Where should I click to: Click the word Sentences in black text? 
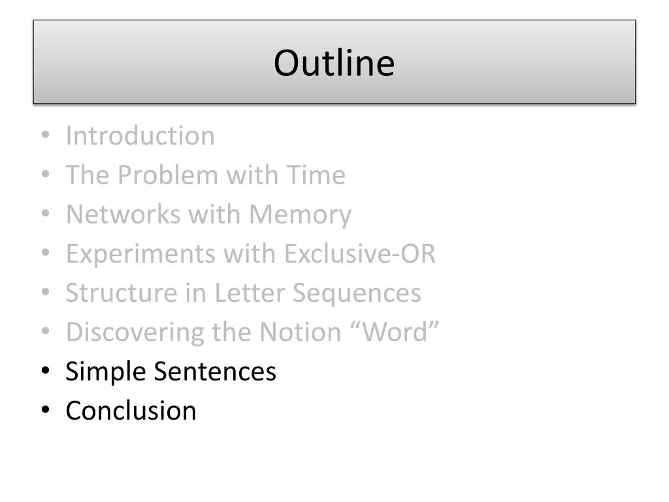215,371
